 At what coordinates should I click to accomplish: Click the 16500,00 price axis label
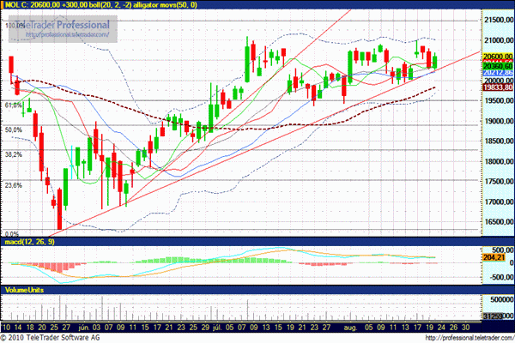tap(499, 222)
